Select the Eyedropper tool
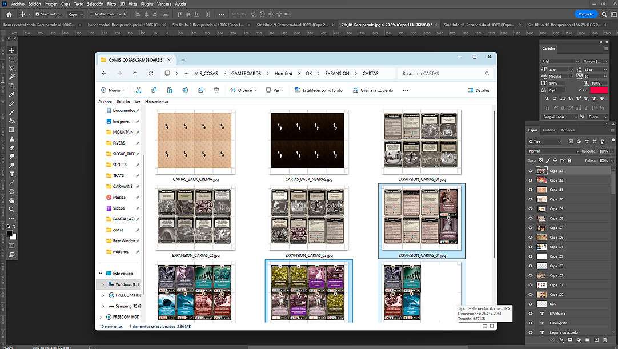The width and height of the screenshot is (618, 349). pyautogui.click(x=11, y=95)
